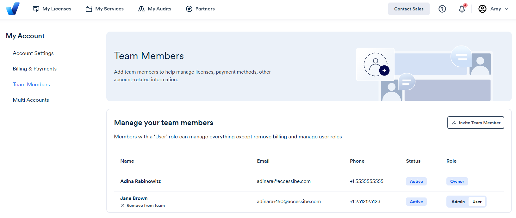Click the Manage your team members heading
This screenshot has width=516, height=218.
pyautogui.click(x=164, y=123)
